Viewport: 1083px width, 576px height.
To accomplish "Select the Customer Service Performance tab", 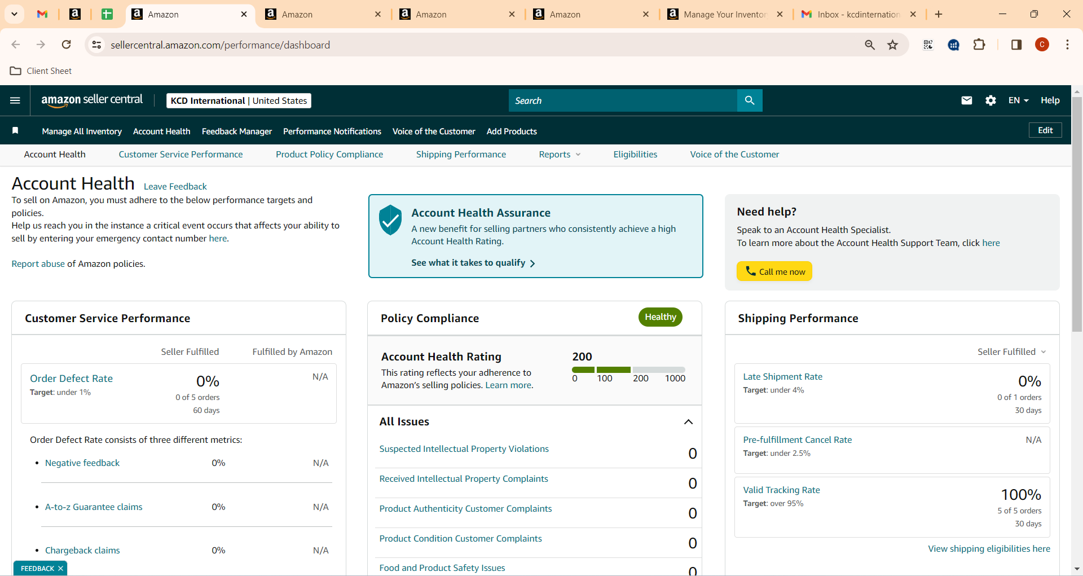I will pos(180,155).
